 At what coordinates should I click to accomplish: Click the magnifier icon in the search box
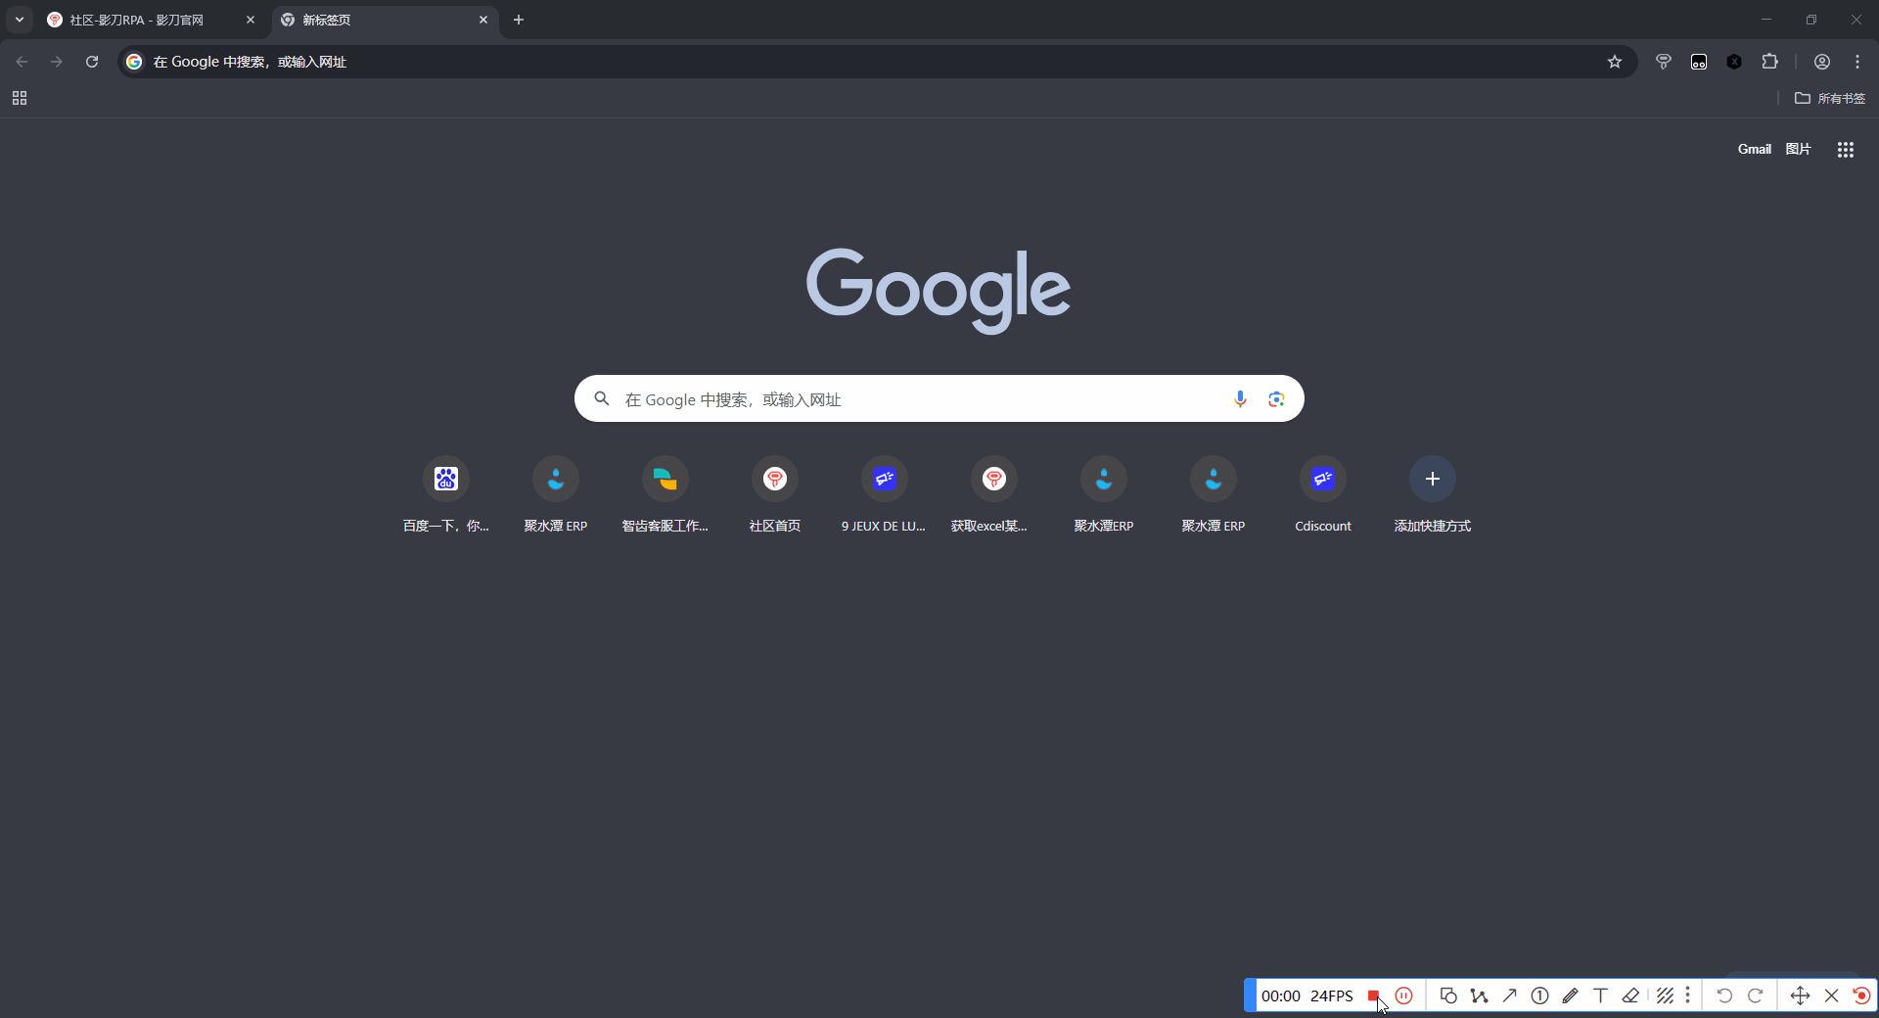click(602, 398)
